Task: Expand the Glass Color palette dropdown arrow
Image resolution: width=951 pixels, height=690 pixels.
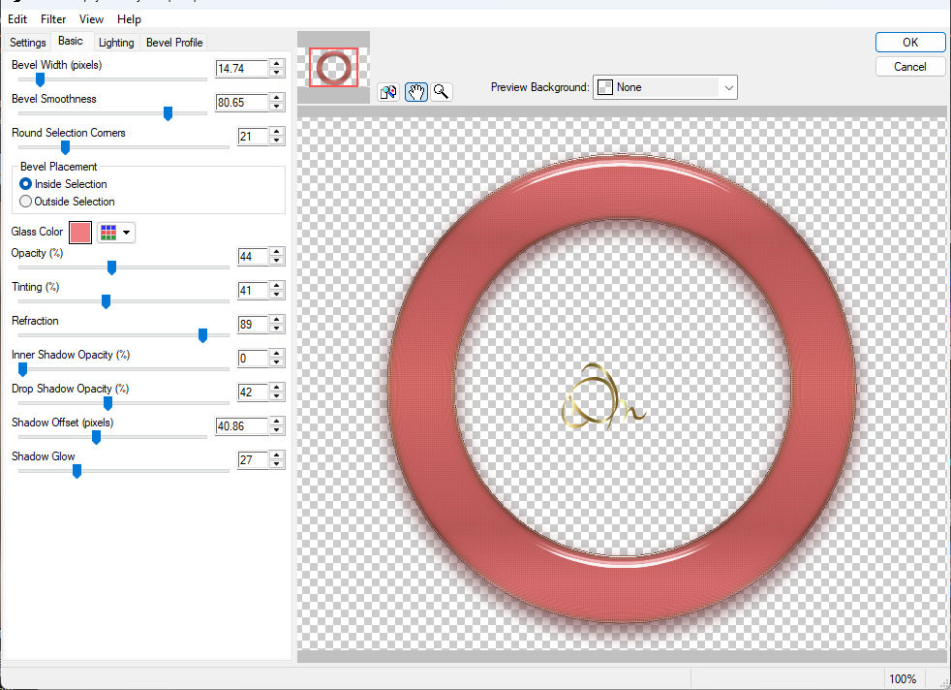Action: (x=127, y=233)
